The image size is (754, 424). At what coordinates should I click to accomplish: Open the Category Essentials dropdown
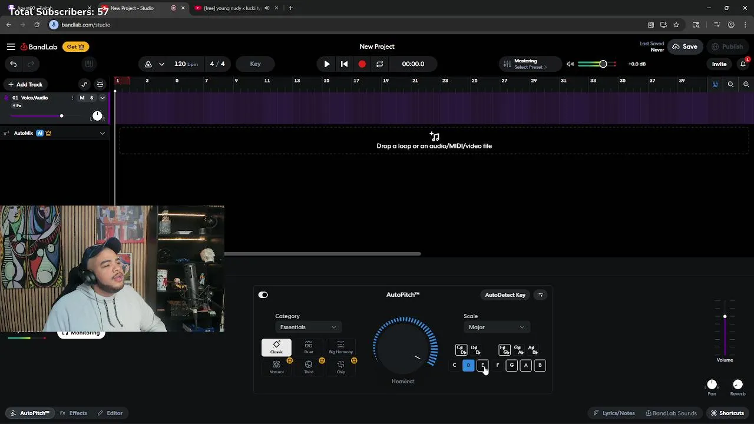pos(307,327)
